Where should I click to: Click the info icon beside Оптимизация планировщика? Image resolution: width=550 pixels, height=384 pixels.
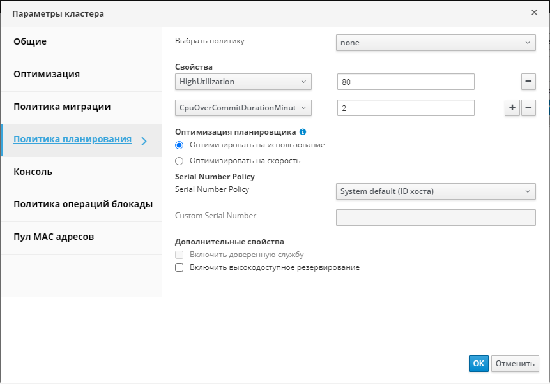303,132
